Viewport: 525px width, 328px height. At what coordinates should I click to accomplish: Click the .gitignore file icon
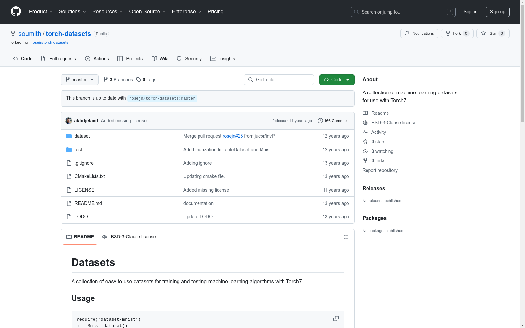click(x=69, y=163)
